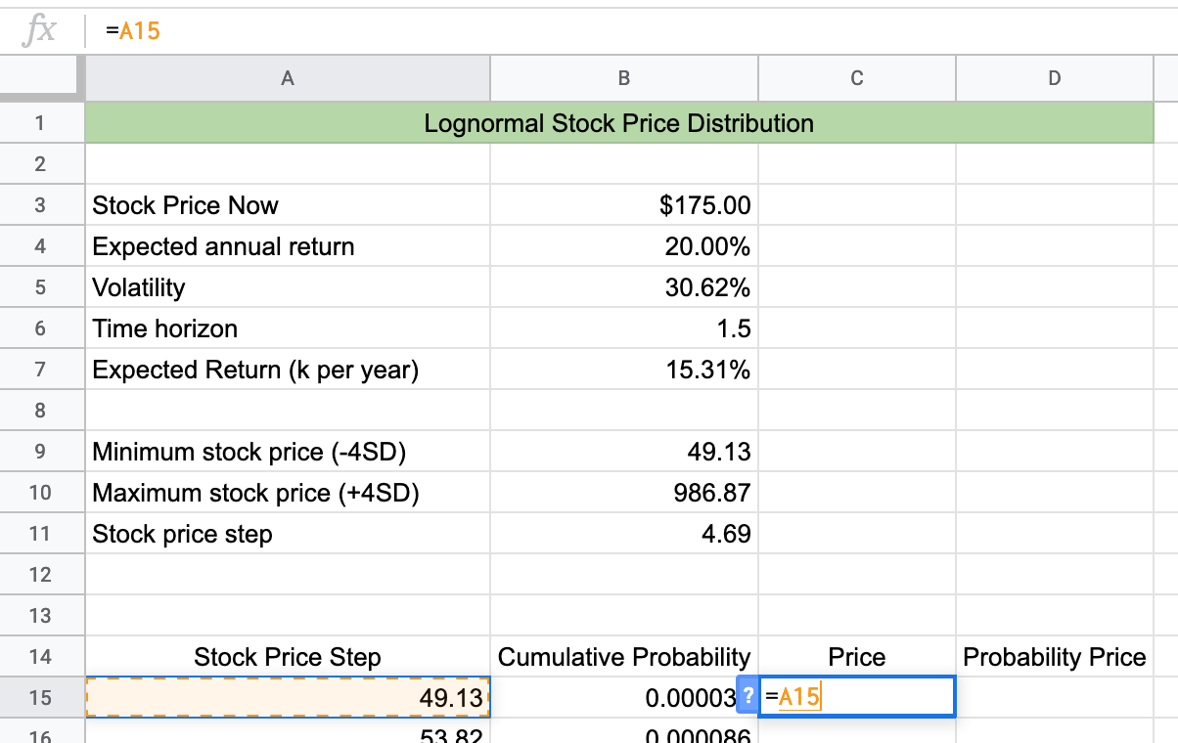
Task: Select row 1 header
Action: point(40,123)
